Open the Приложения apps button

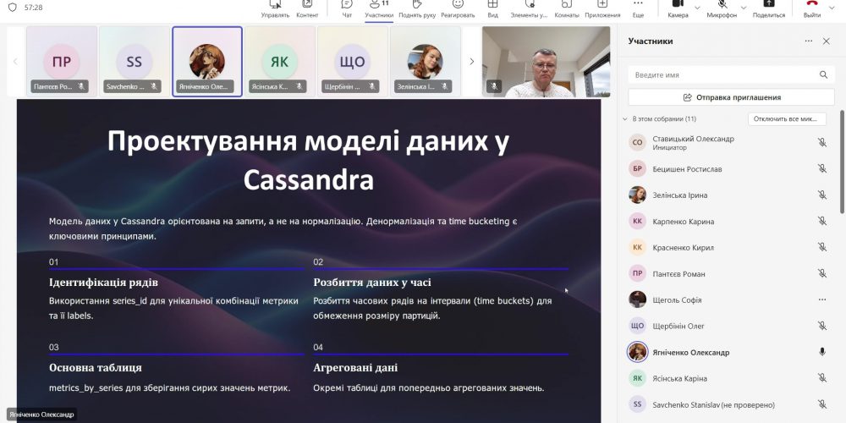[x=602, y=9]
